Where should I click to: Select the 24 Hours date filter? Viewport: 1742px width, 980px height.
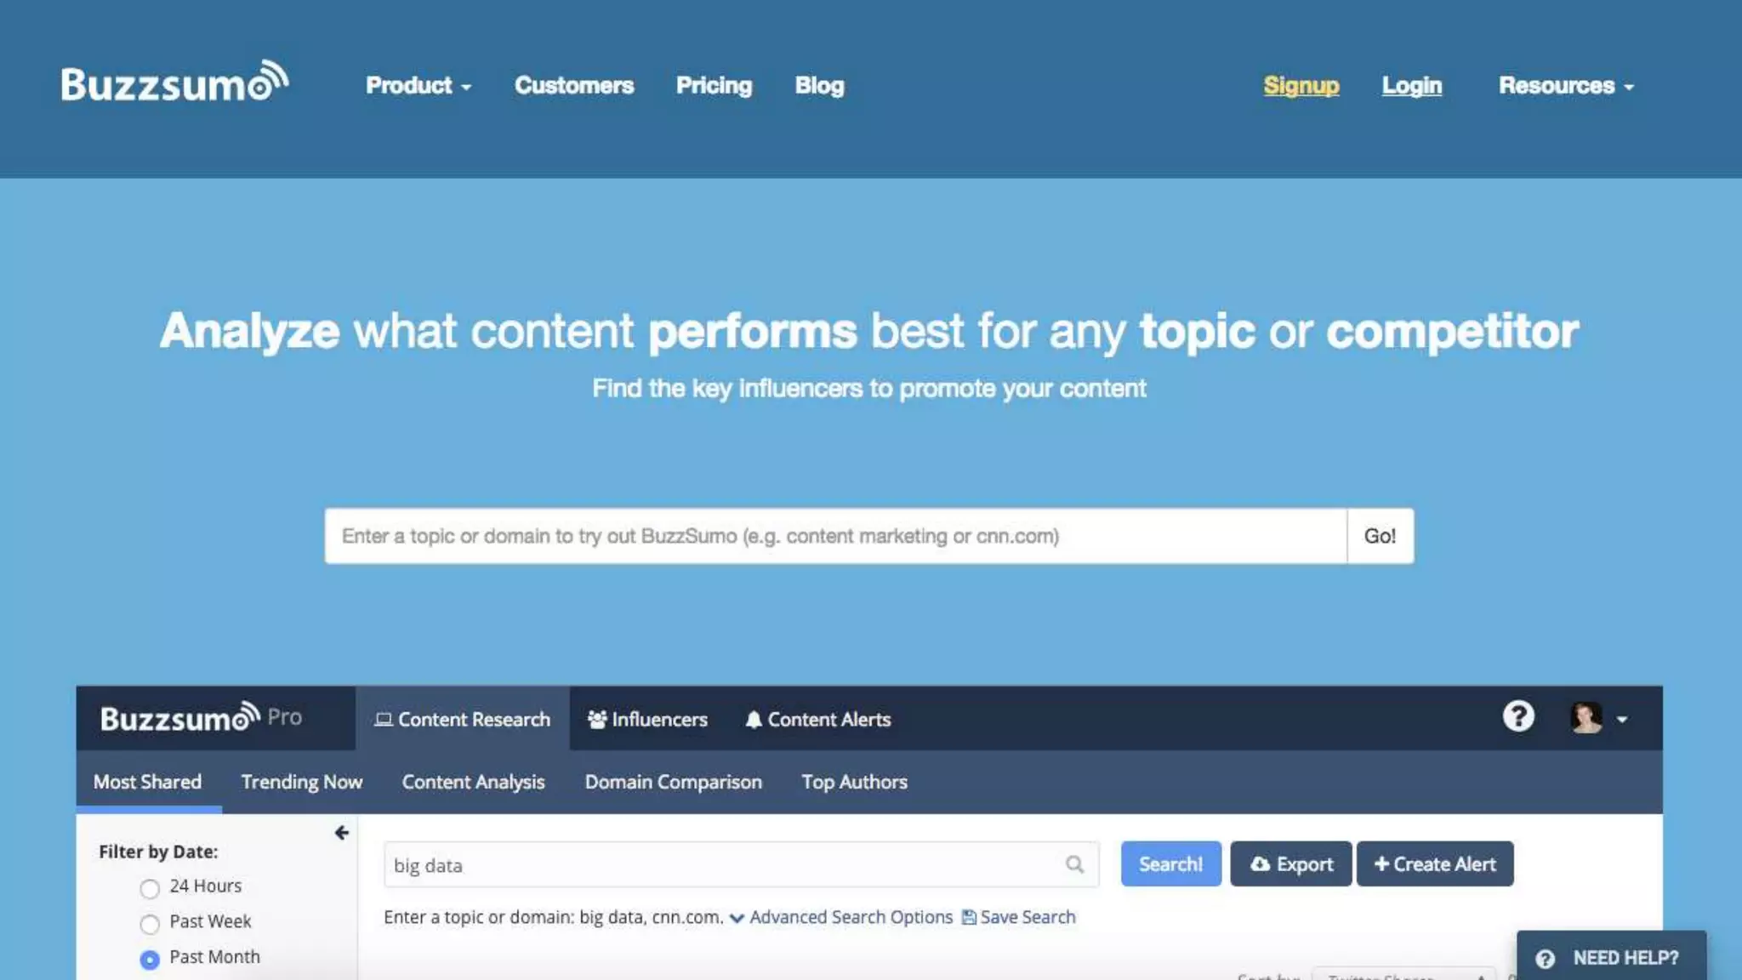[150, 888]
